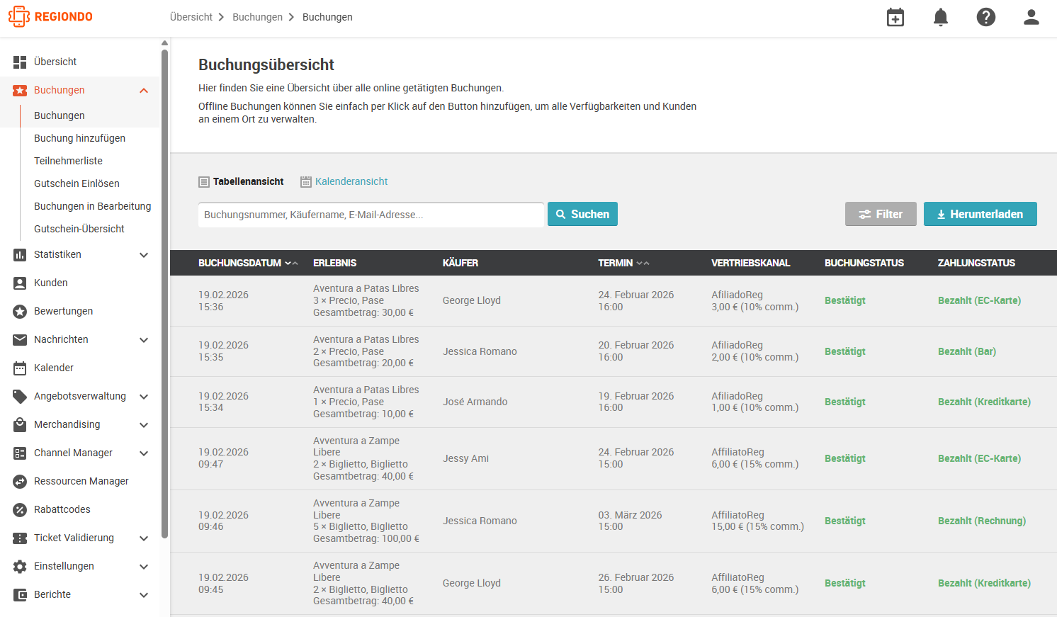Image resolution: width=1057 pixels, height=617 pixels.
Task: Select the Buchungen submenu item
Action: tap(59, 115)
